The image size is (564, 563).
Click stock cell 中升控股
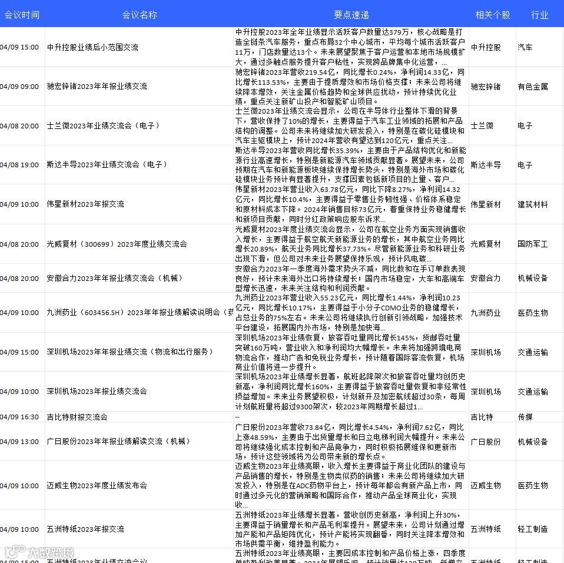click(486, 47)
